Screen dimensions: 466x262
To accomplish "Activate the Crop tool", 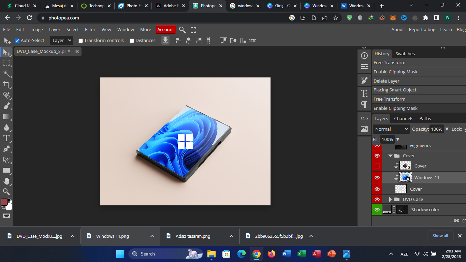I will [x=6, y=84].
